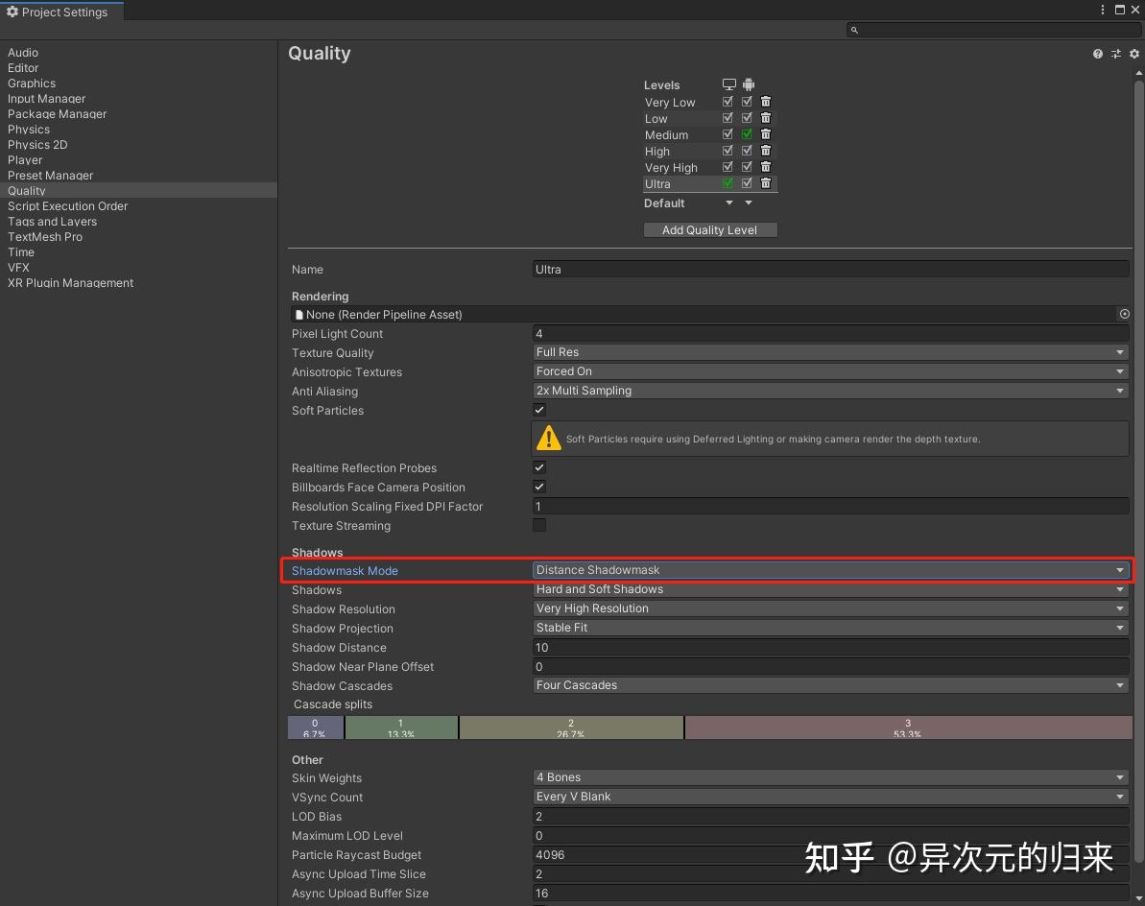Click the Render Pipeline Asset object picker icon
This screenshot has height=906, width=1145.
(x=1124, y=314)
